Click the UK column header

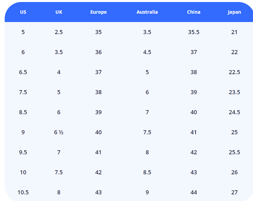(x=59, y=12)
